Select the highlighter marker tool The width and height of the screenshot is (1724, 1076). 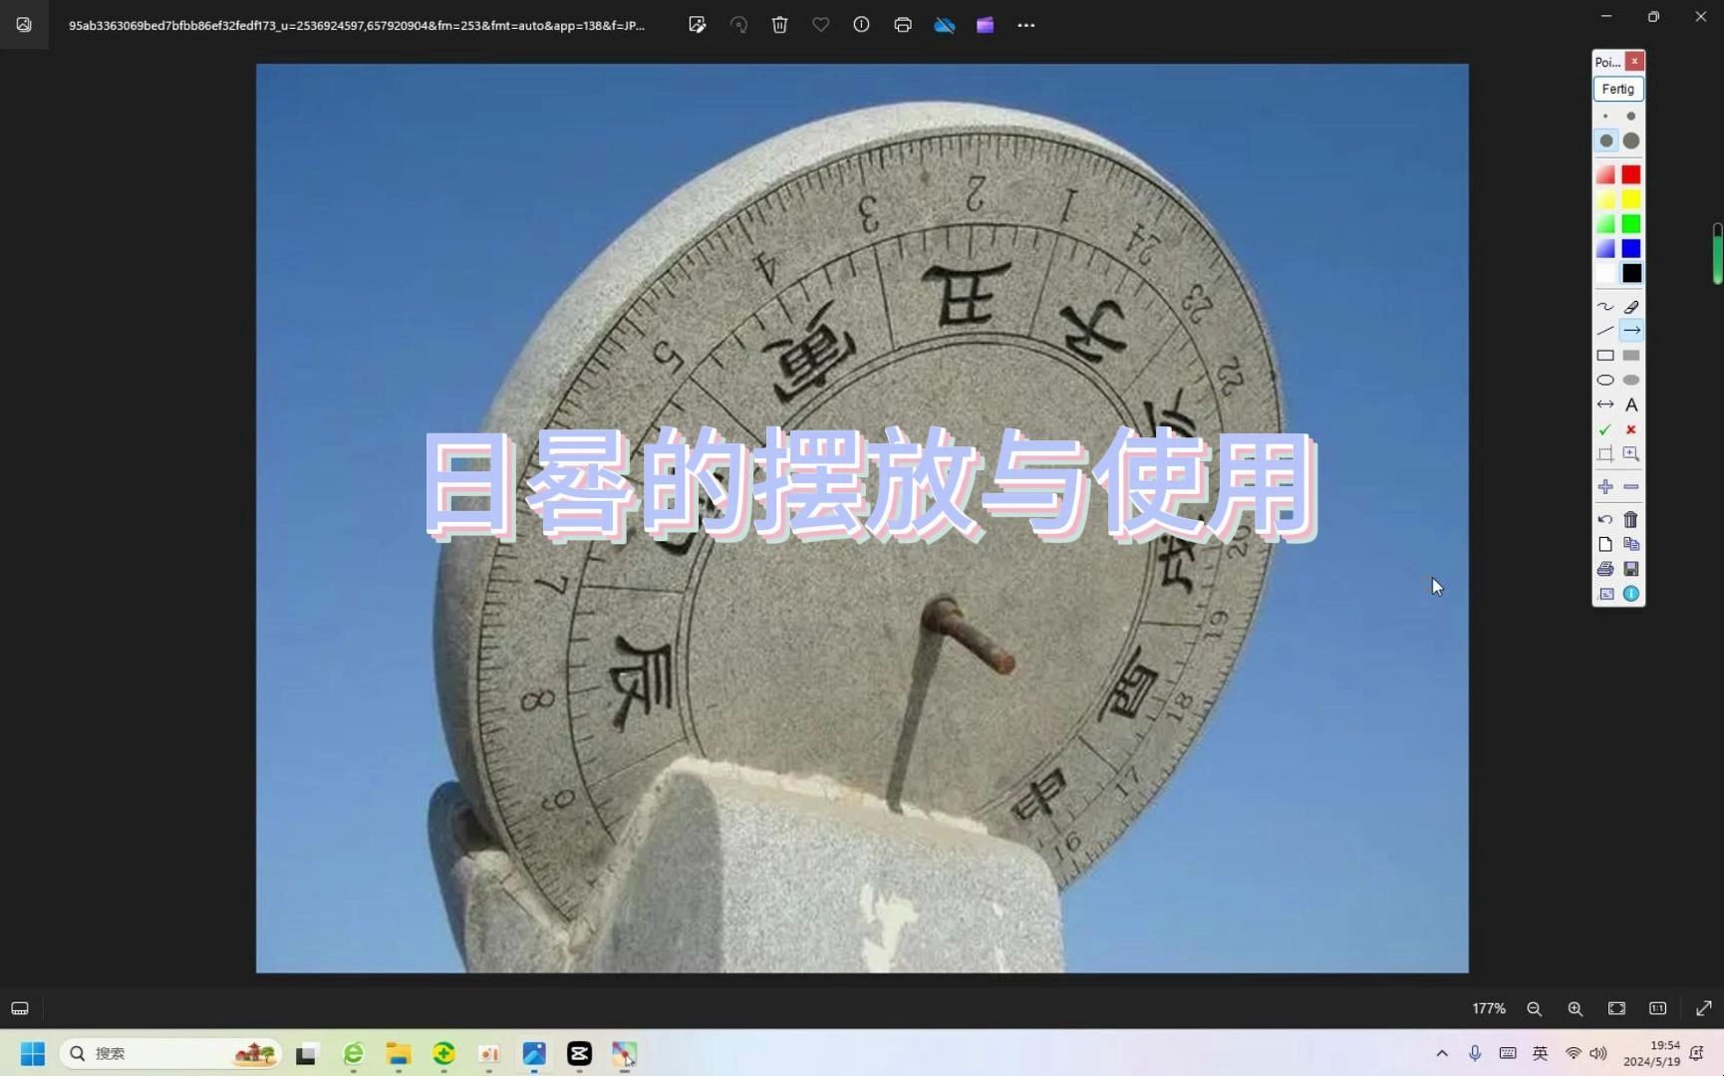1630,307
